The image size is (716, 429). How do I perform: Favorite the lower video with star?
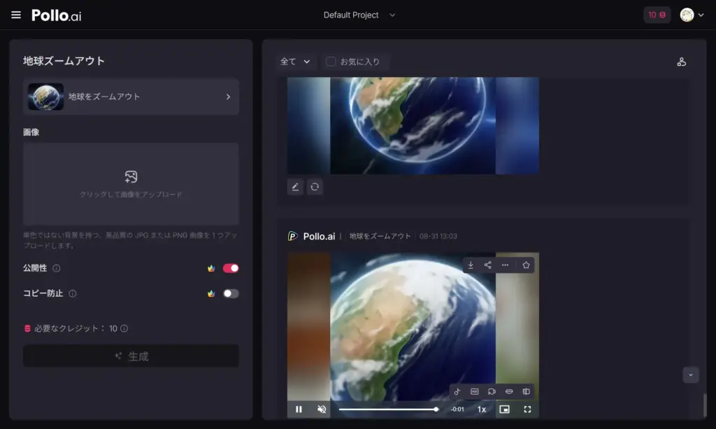click(526, 265)
